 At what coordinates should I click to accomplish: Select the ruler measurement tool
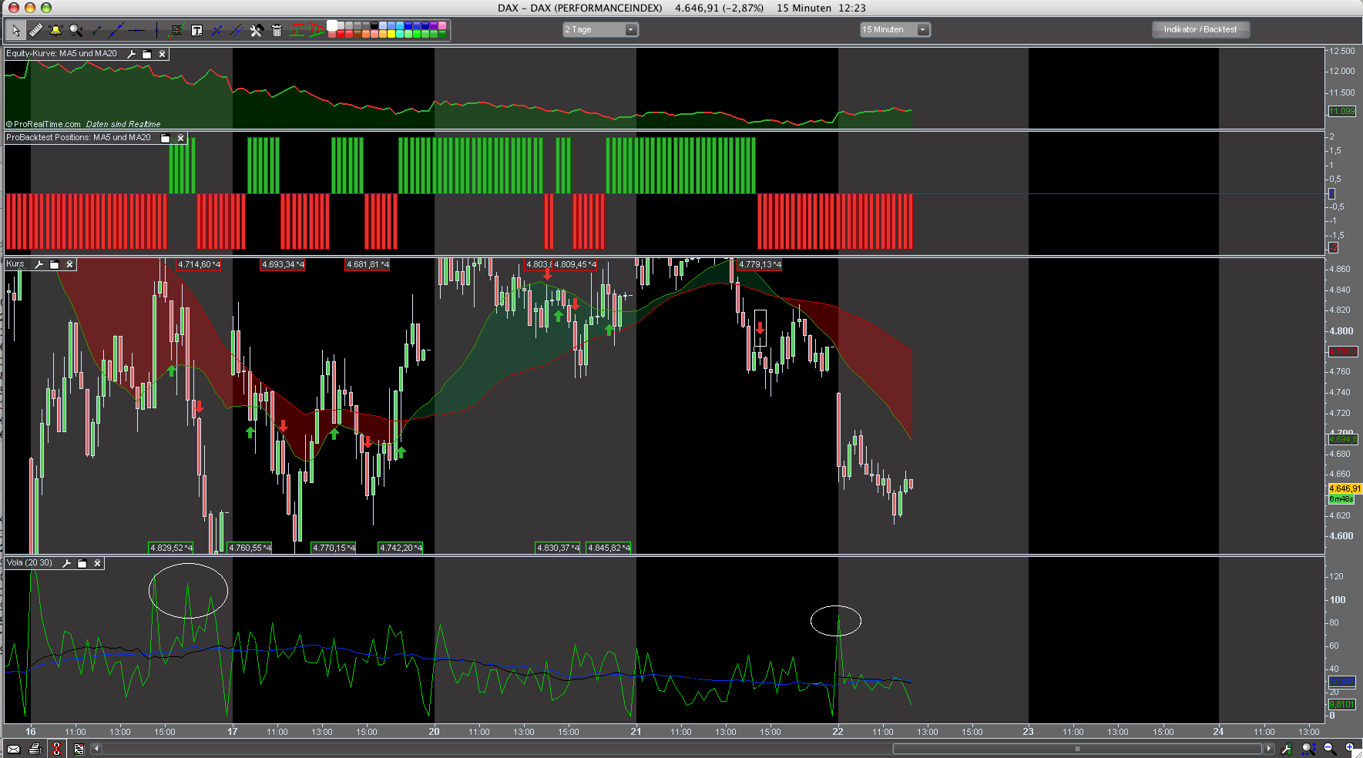pyautogui.click(x=35, y=31)
